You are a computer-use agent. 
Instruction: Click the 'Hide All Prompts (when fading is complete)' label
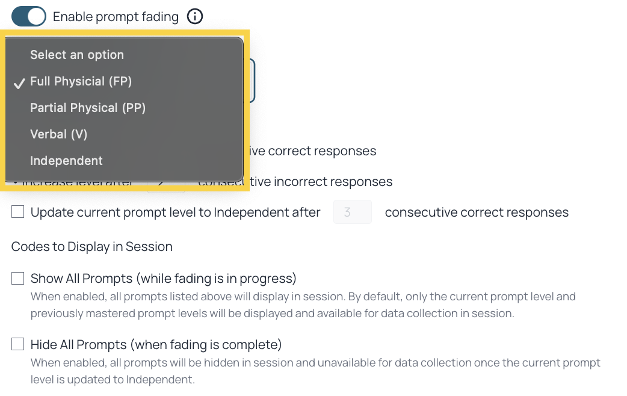pyautogui.click(x=156, y=344)
